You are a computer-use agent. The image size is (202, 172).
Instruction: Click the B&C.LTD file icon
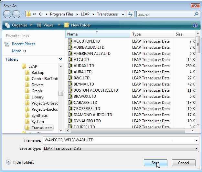[70, 78]
